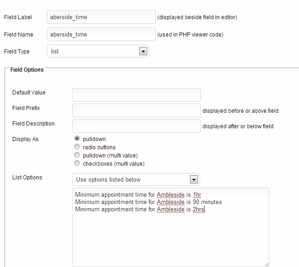299x267 pixels.
Task: Click the Field Description input box
Action: [x=136, y=126]
